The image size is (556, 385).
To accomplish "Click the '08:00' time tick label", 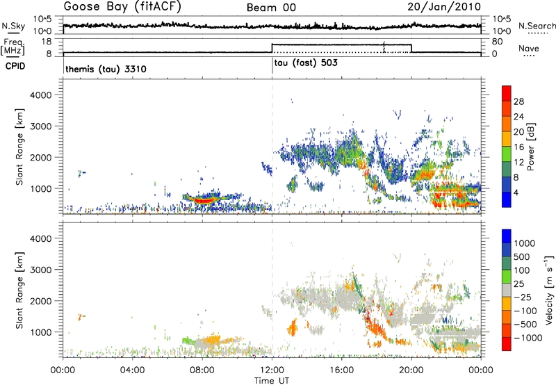I will click(202, 370).
